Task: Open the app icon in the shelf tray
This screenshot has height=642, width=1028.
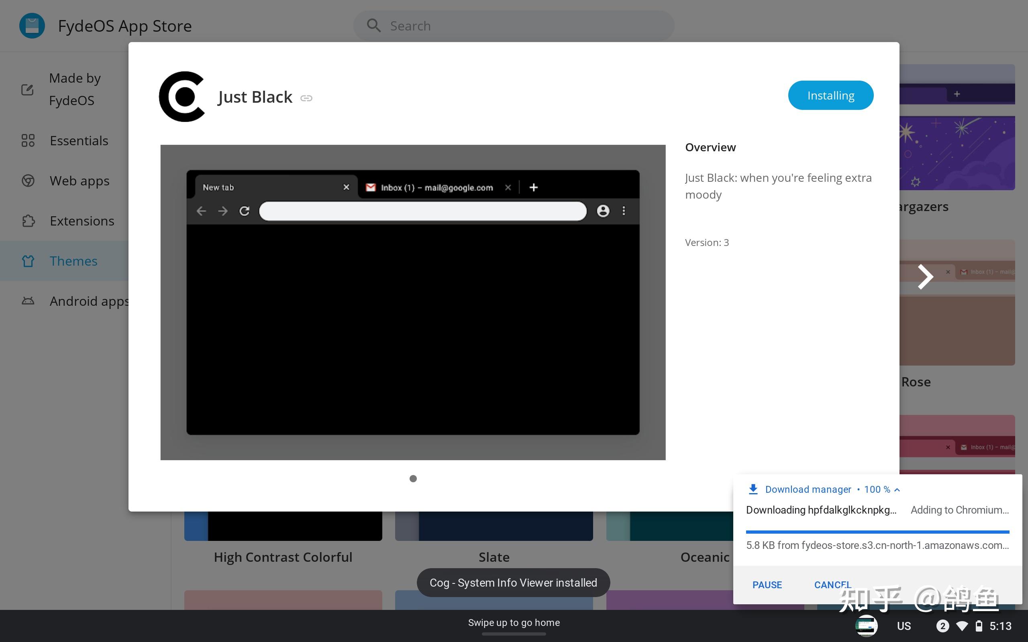Action: [x=866, y=626]
